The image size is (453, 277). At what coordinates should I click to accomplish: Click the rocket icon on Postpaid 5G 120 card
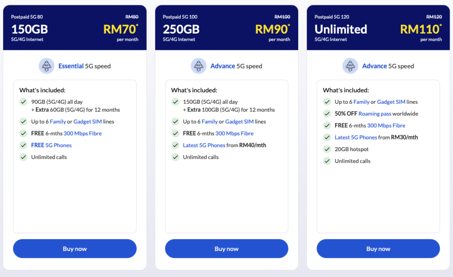350,65
